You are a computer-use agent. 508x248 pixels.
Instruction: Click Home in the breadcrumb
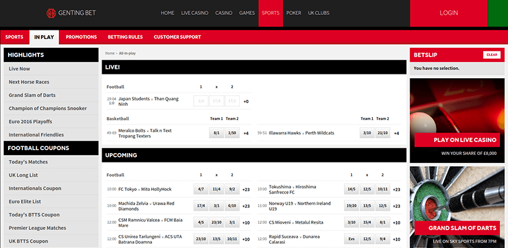tap(110, 53)
